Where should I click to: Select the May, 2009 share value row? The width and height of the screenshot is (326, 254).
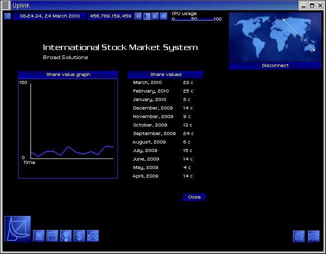coord(162,167)
